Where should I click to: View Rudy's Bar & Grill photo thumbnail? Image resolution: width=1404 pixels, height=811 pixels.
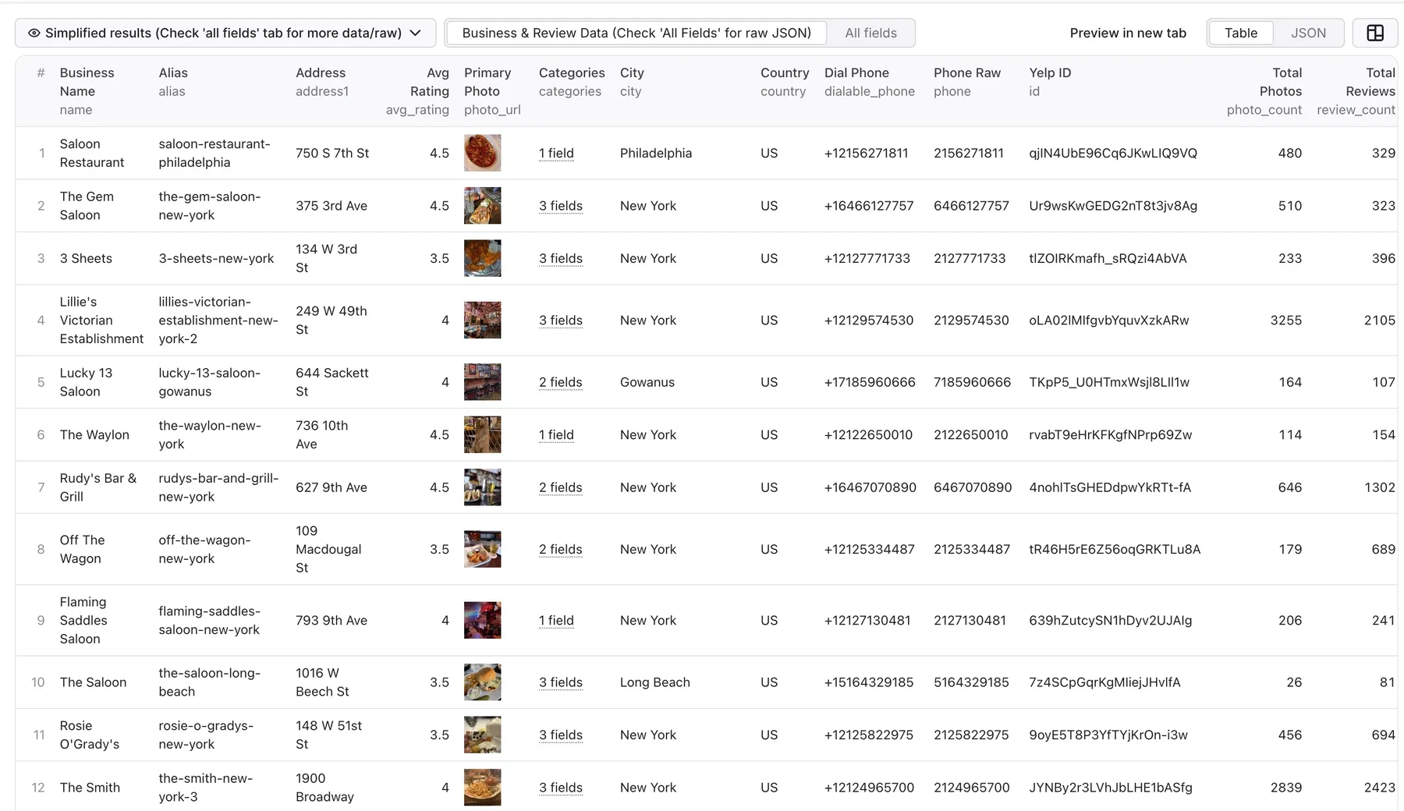pos(482,487)
